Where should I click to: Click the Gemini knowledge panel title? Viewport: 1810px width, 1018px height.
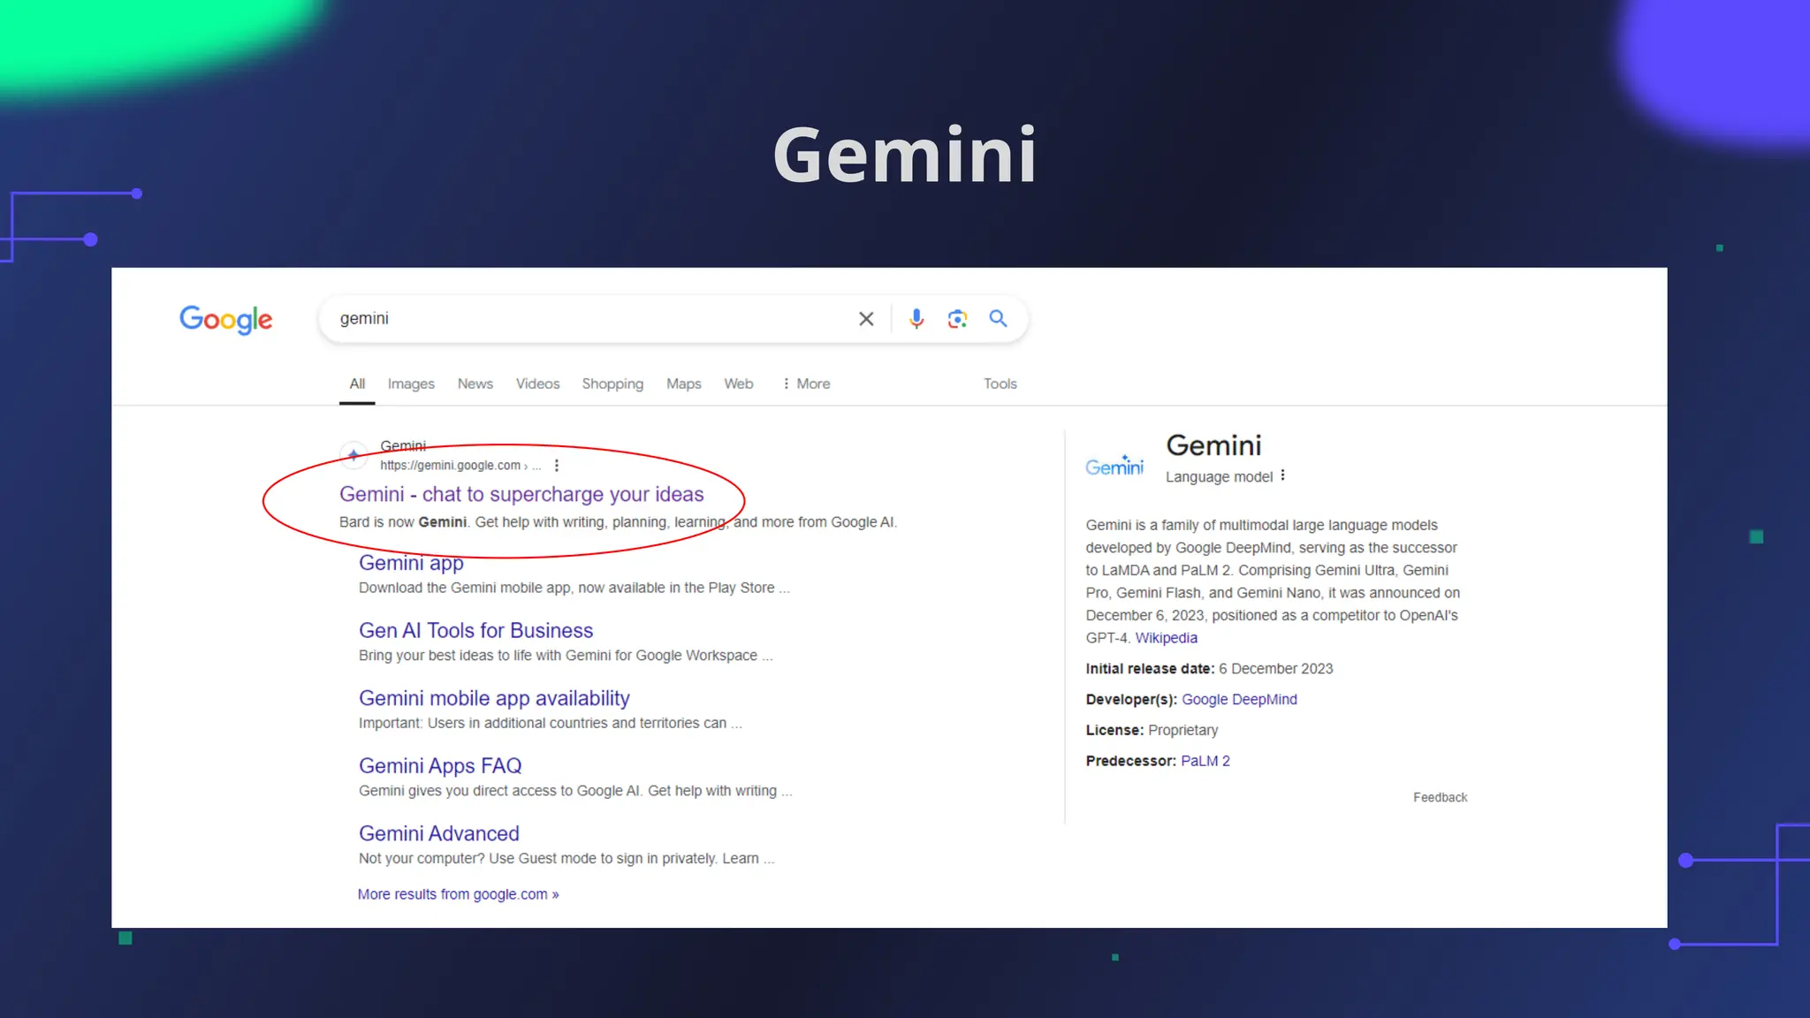coord(1213,445)
